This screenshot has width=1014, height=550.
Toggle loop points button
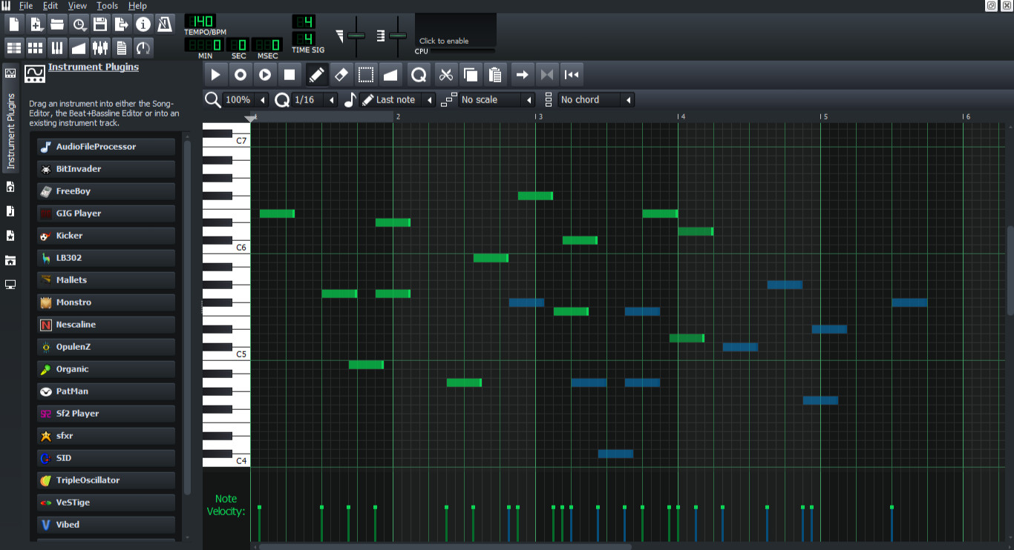tap(547, 75)
